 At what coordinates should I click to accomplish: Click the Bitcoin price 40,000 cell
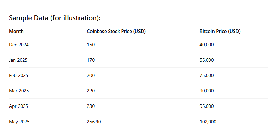207,45
